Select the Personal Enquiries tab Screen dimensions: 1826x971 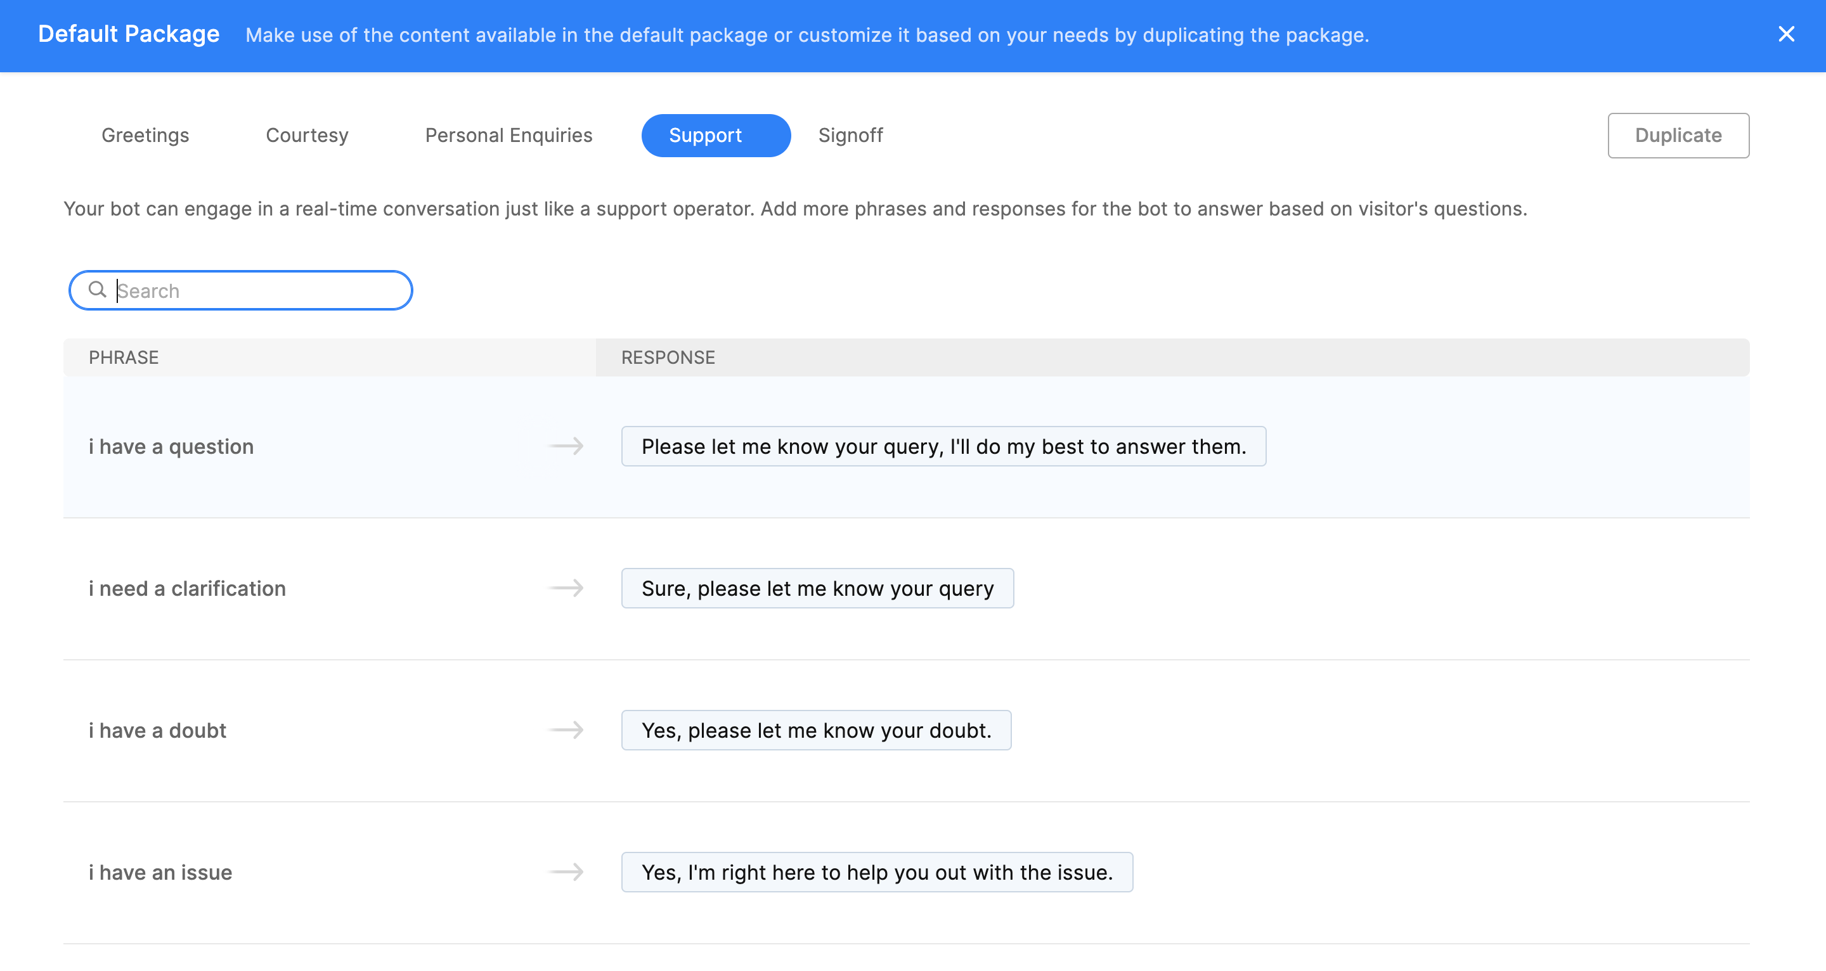click(x=508, y=136)
